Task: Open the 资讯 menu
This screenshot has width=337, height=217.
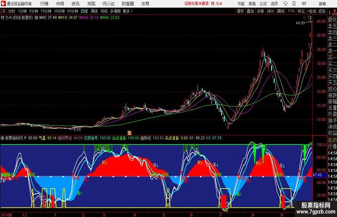Action: coord(75,4)
